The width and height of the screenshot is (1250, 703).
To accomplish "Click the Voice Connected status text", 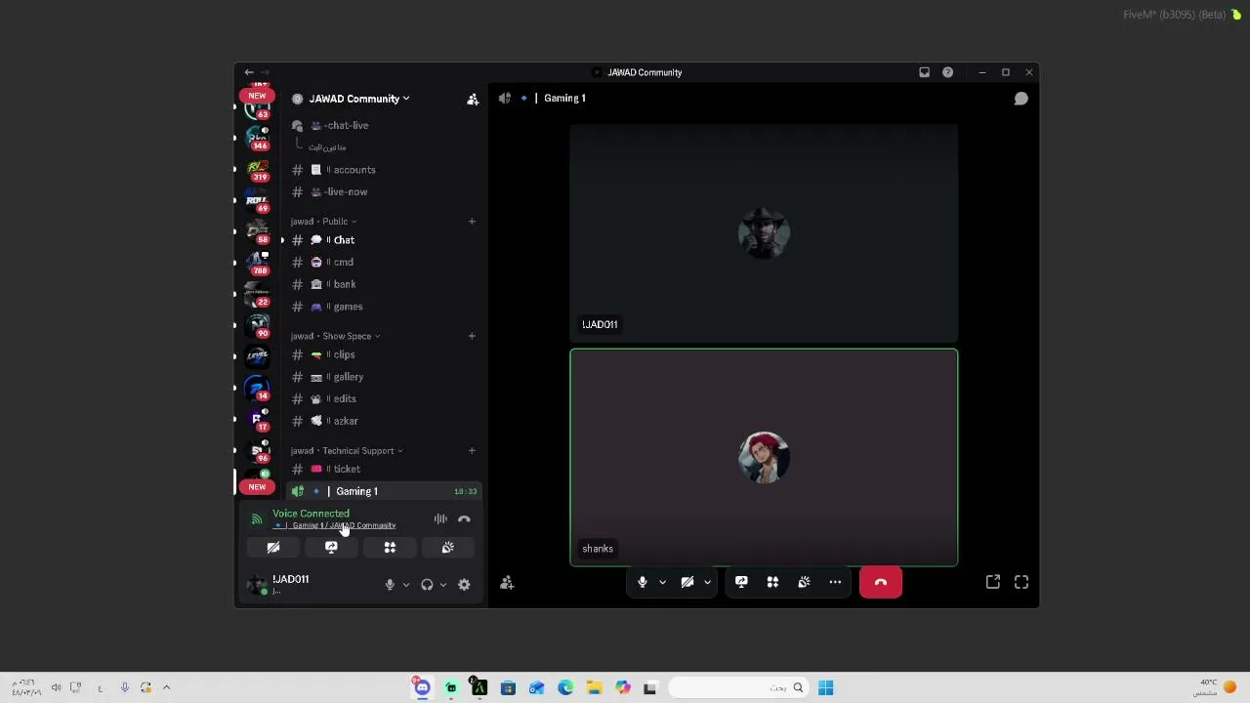I will tap(311, 514).
